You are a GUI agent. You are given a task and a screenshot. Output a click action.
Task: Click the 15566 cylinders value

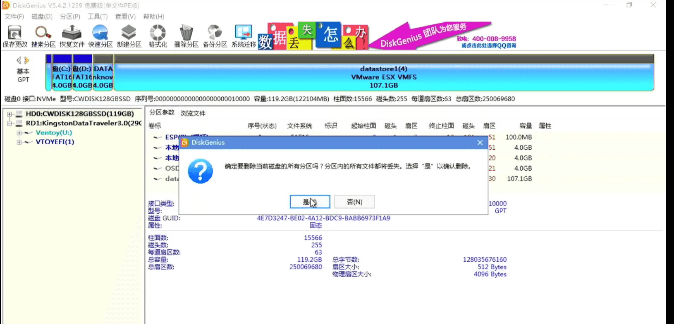(x=313, y=238)
